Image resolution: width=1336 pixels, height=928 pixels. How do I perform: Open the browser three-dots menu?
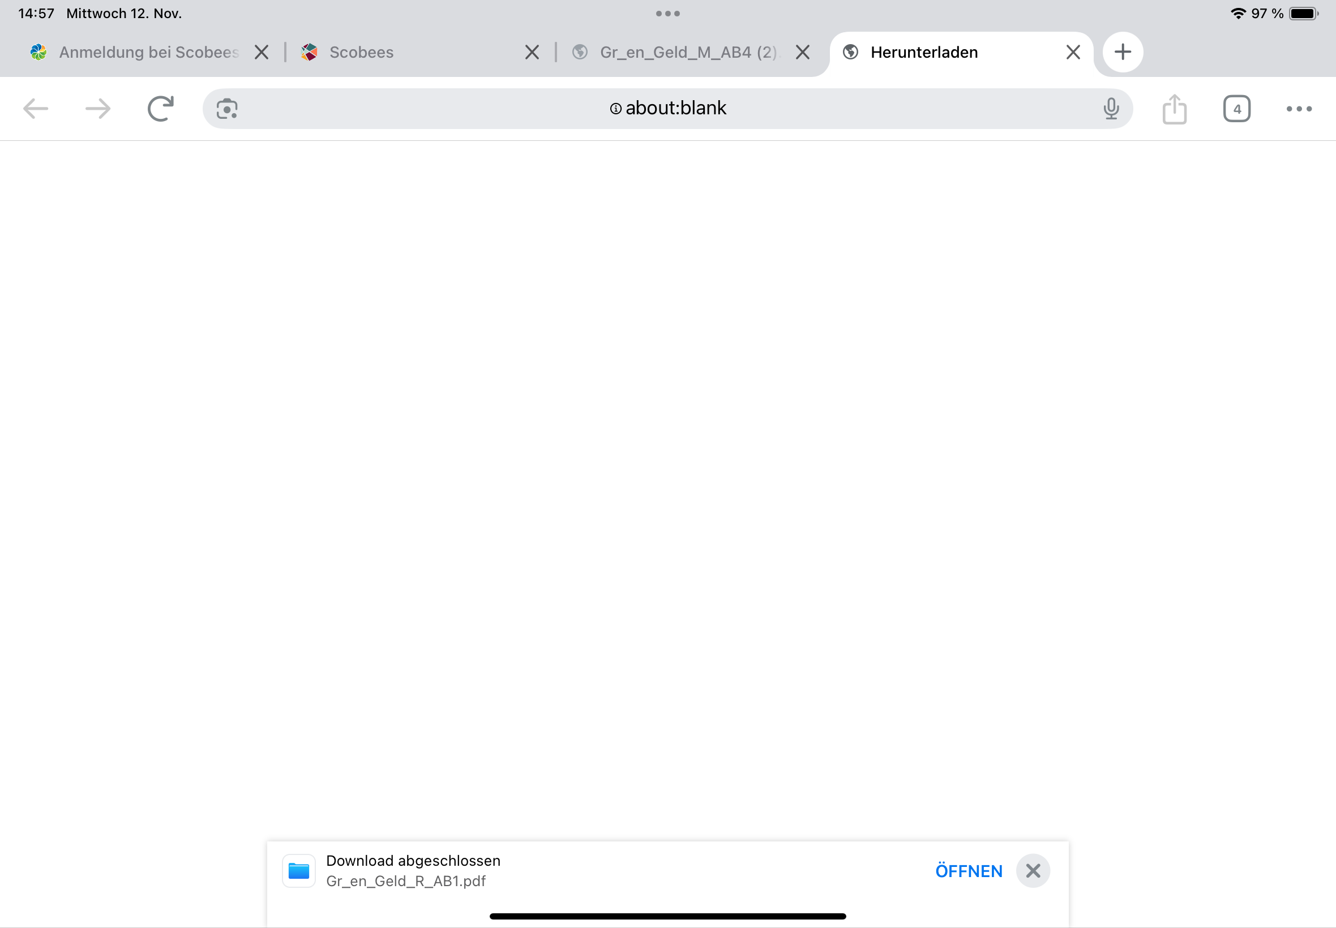(x=1299, y=109)
